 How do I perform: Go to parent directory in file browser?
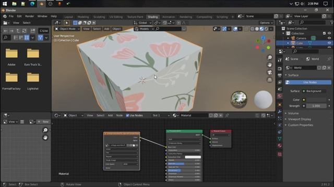coord(18,31)
